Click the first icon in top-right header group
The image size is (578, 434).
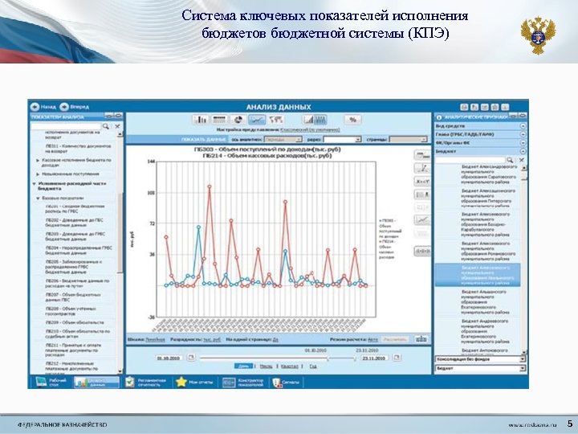464,107
